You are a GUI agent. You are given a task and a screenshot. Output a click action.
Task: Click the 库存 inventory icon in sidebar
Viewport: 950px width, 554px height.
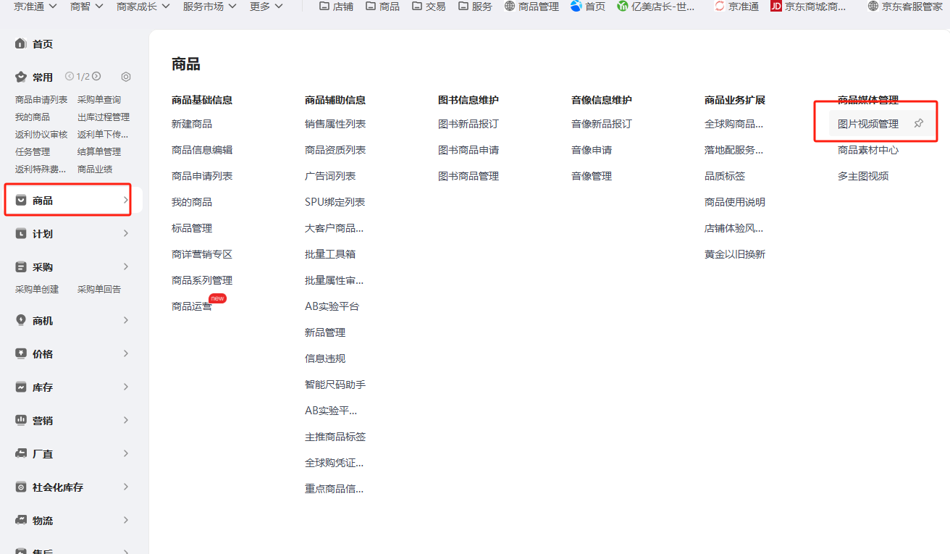tap(21, 387)
